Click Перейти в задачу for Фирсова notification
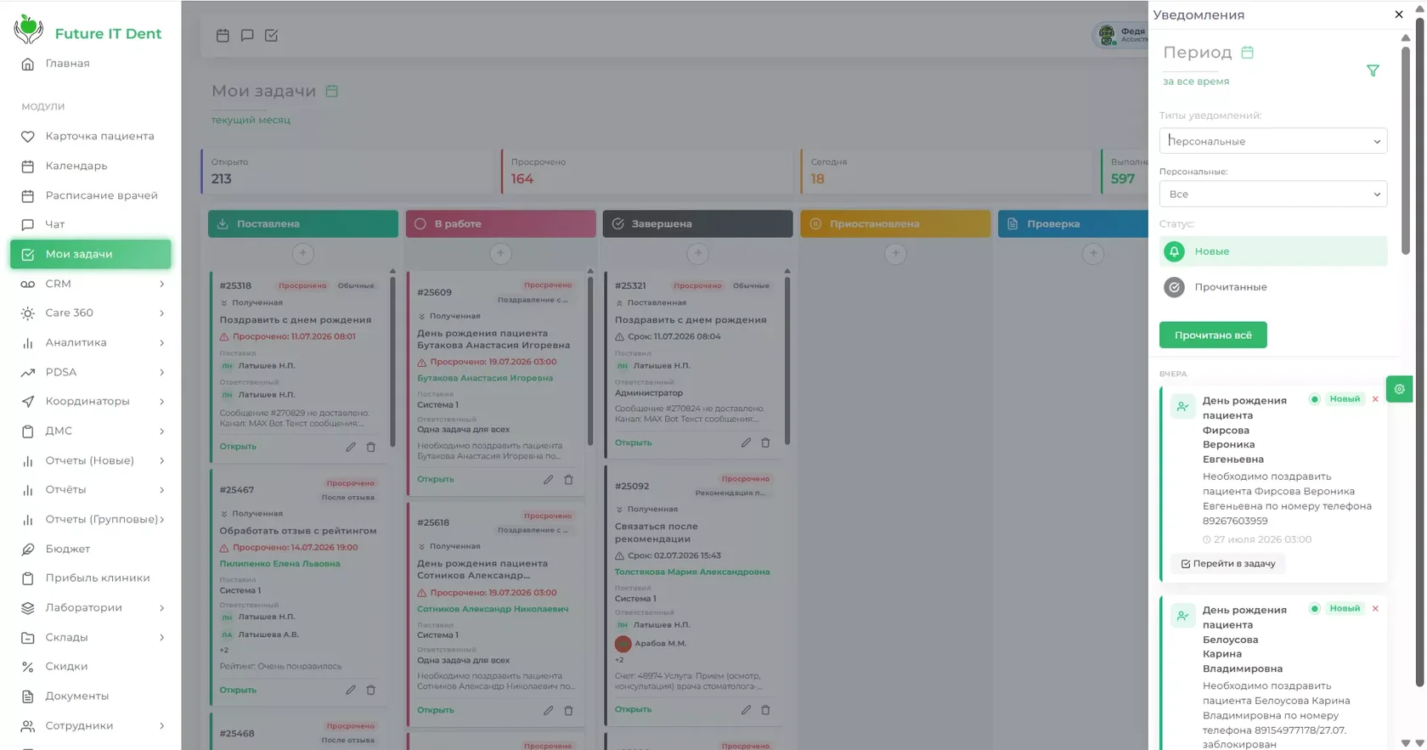The height and width of the screenshot is (750, 1427). tap(1227, 564)
